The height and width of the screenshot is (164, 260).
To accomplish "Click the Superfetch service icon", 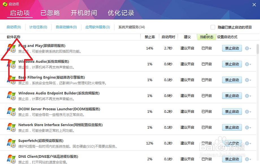I will pos(11,143).
